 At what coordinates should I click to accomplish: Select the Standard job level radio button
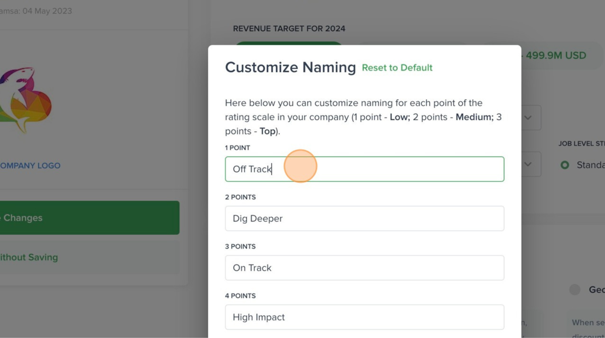(x=564, y=165)
